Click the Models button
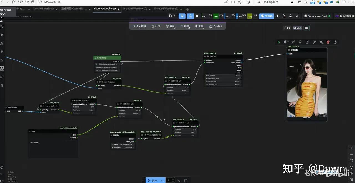The width and height of the screenshot is (355, 183). coord(297,28)
